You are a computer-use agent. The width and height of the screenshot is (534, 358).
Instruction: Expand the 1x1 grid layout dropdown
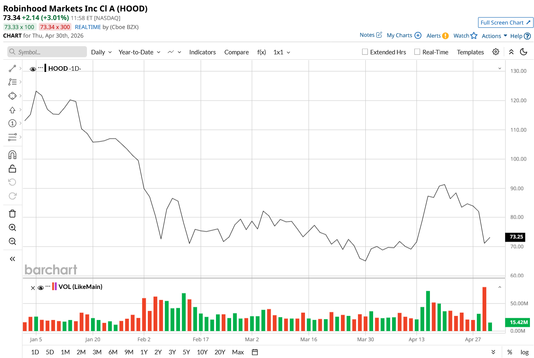point(282,52)
